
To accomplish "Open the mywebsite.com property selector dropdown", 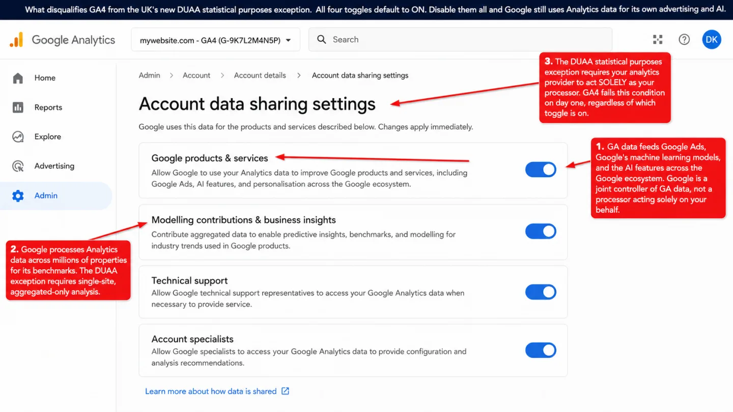I will tap(215, 40).
